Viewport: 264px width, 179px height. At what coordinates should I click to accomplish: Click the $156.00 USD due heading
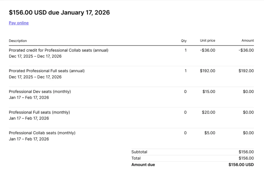pos(59,12)
